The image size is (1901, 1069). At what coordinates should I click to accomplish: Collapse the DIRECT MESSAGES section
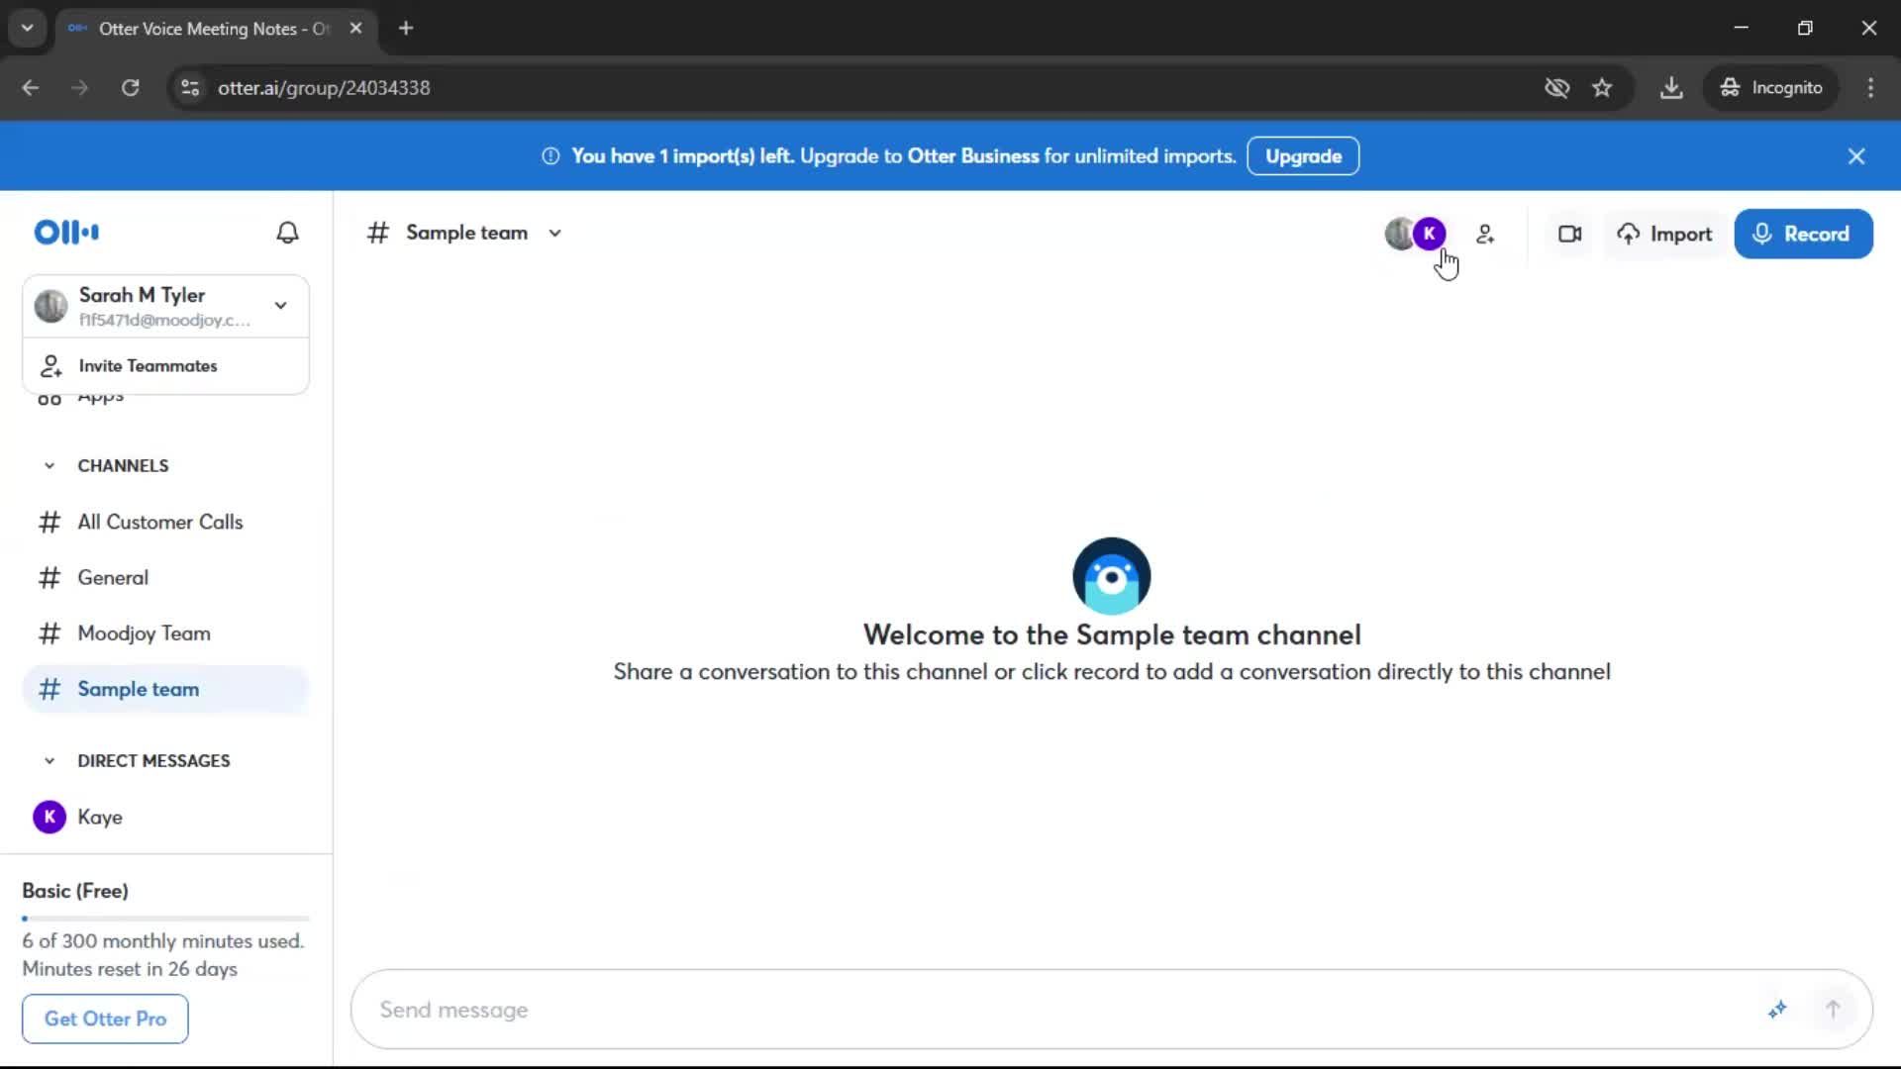click(x=50, y=761)
